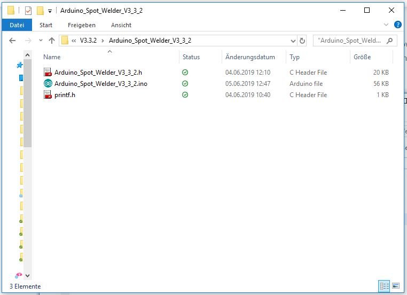Click the 20 KB size cell
This screenshot has width=407, height=295.
(381, 73)
